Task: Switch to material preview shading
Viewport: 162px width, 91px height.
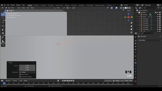Action: tap(128, 8)
